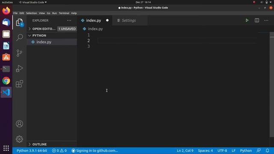Open Terminal from the dock
274x154 pixels.
click(x=6, y=69)
